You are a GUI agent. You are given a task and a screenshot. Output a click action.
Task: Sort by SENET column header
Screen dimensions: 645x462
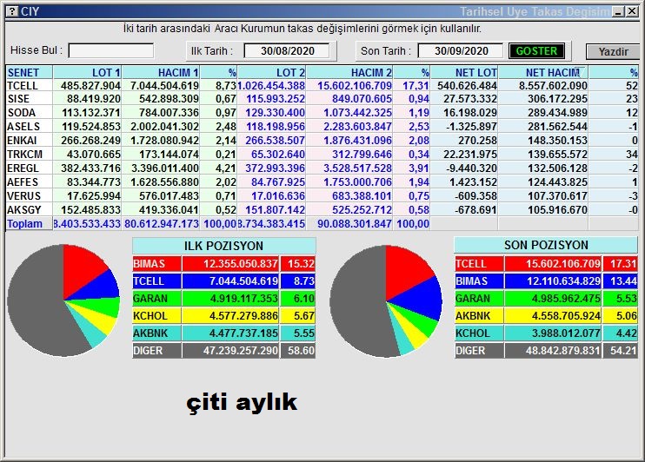click(x=30, y=72)
